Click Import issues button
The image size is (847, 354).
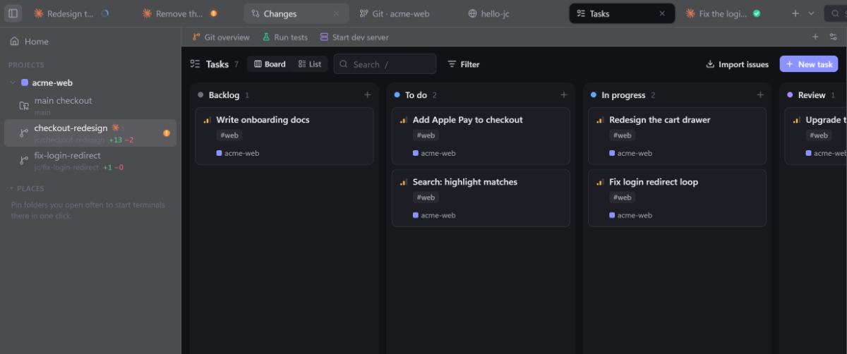[737, 64]
